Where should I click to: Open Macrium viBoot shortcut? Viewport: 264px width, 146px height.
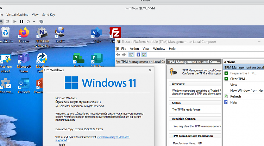click(x=6, y=63)
